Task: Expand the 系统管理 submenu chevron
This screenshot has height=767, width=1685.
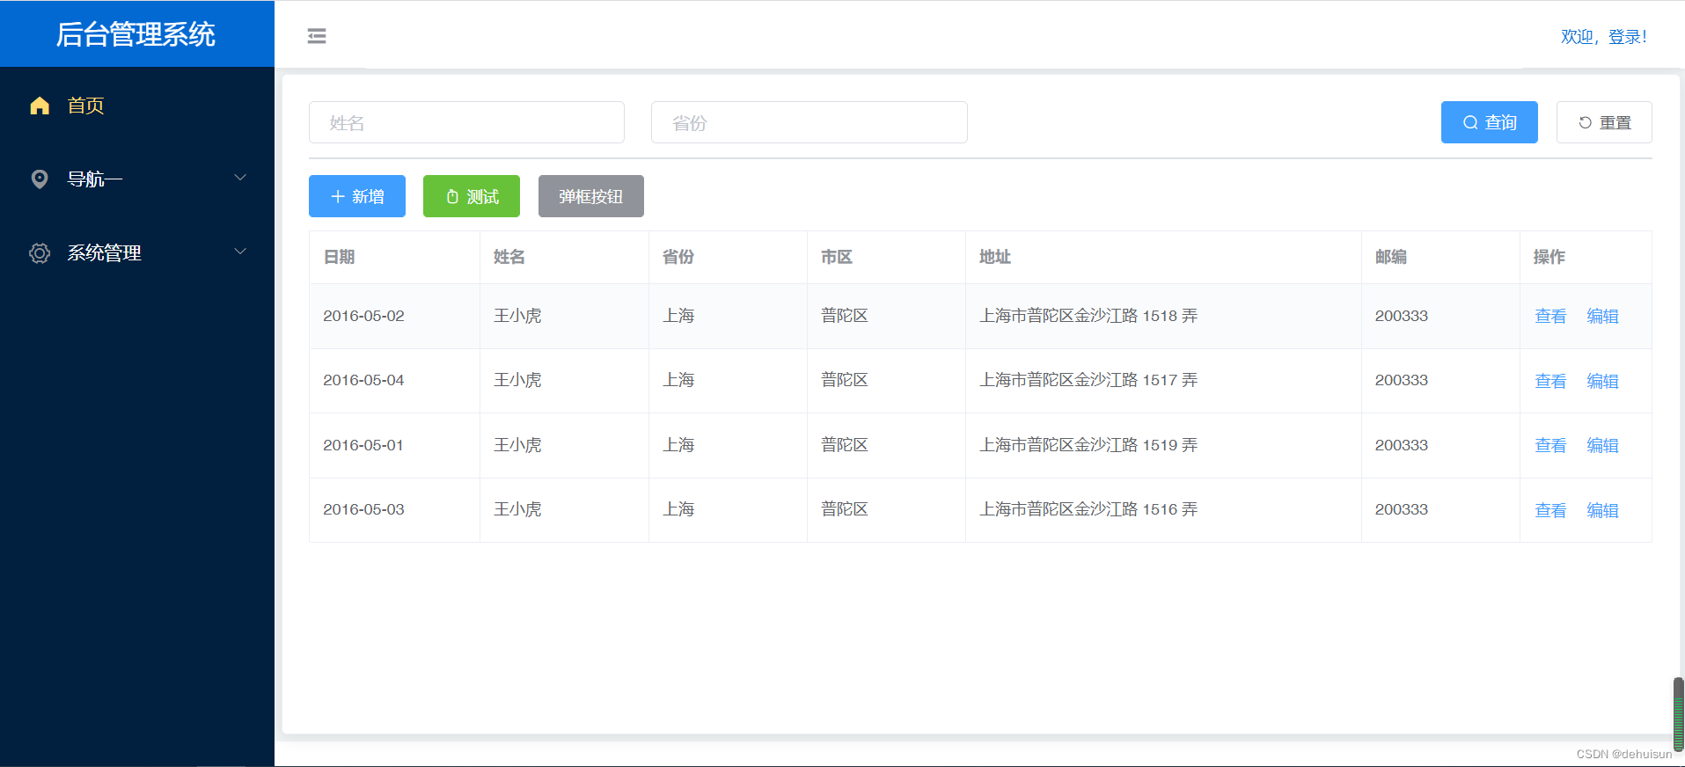Action: point(240,252)
